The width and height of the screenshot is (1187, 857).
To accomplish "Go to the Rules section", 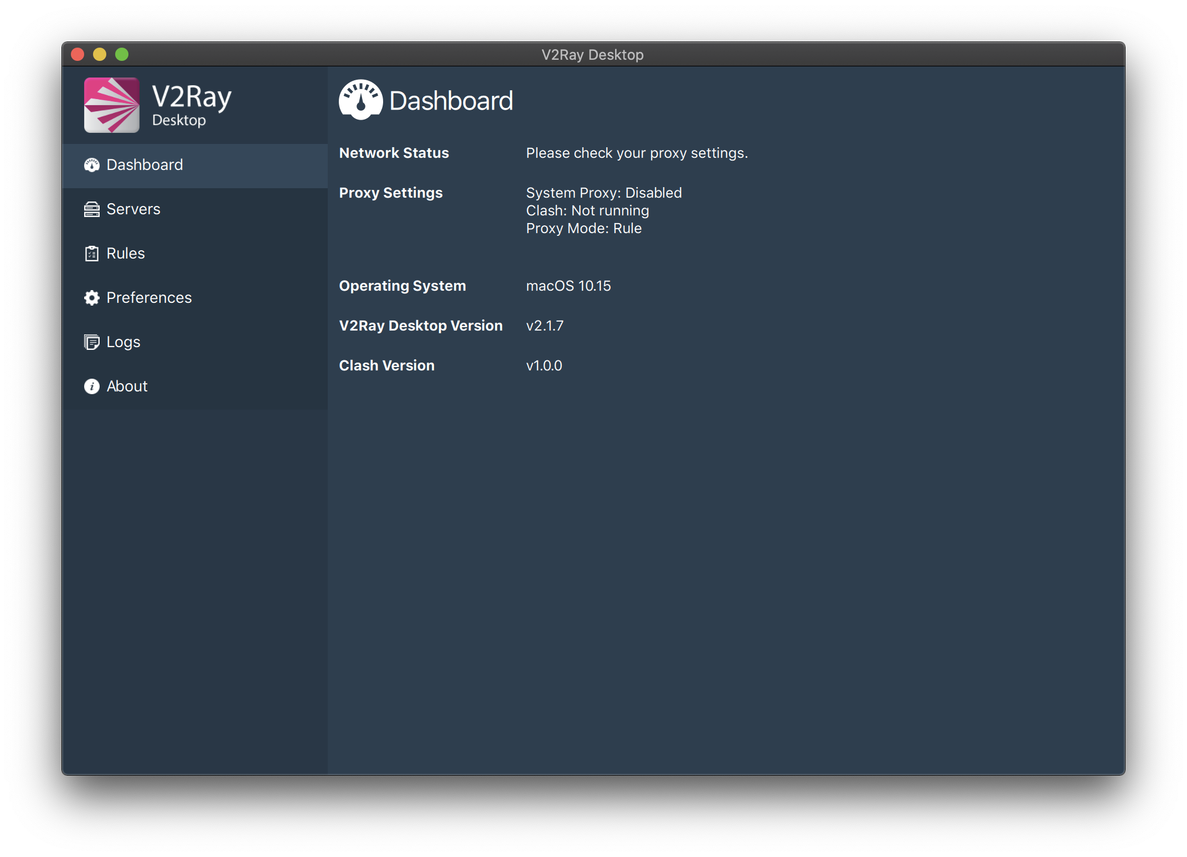I will tap(126, 254).
